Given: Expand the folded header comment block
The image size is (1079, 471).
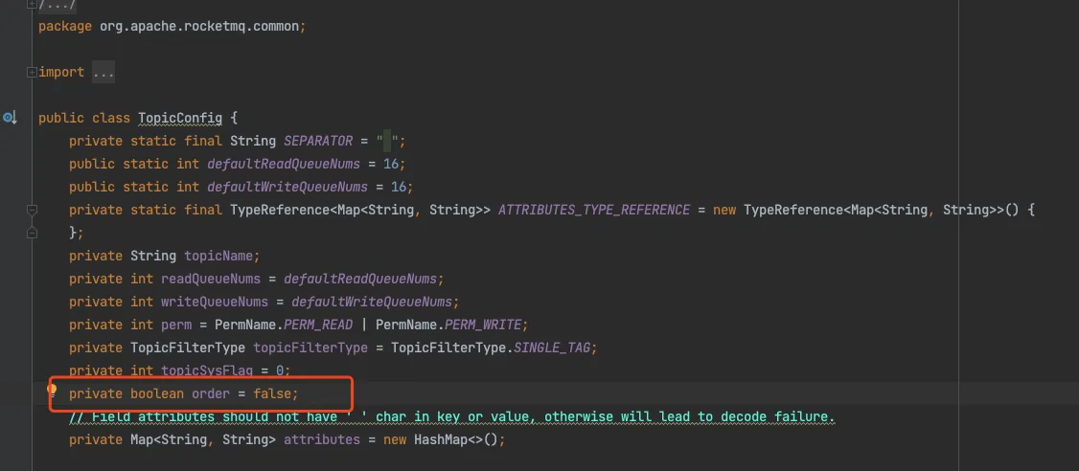Looking at the screenshot, I should coord(33,5).
